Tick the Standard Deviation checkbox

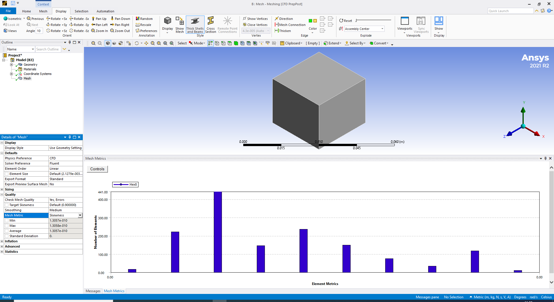[x=7, y=236]
